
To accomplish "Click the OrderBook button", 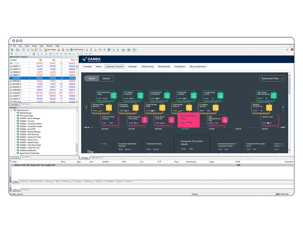I will click(x=180, y=66).
